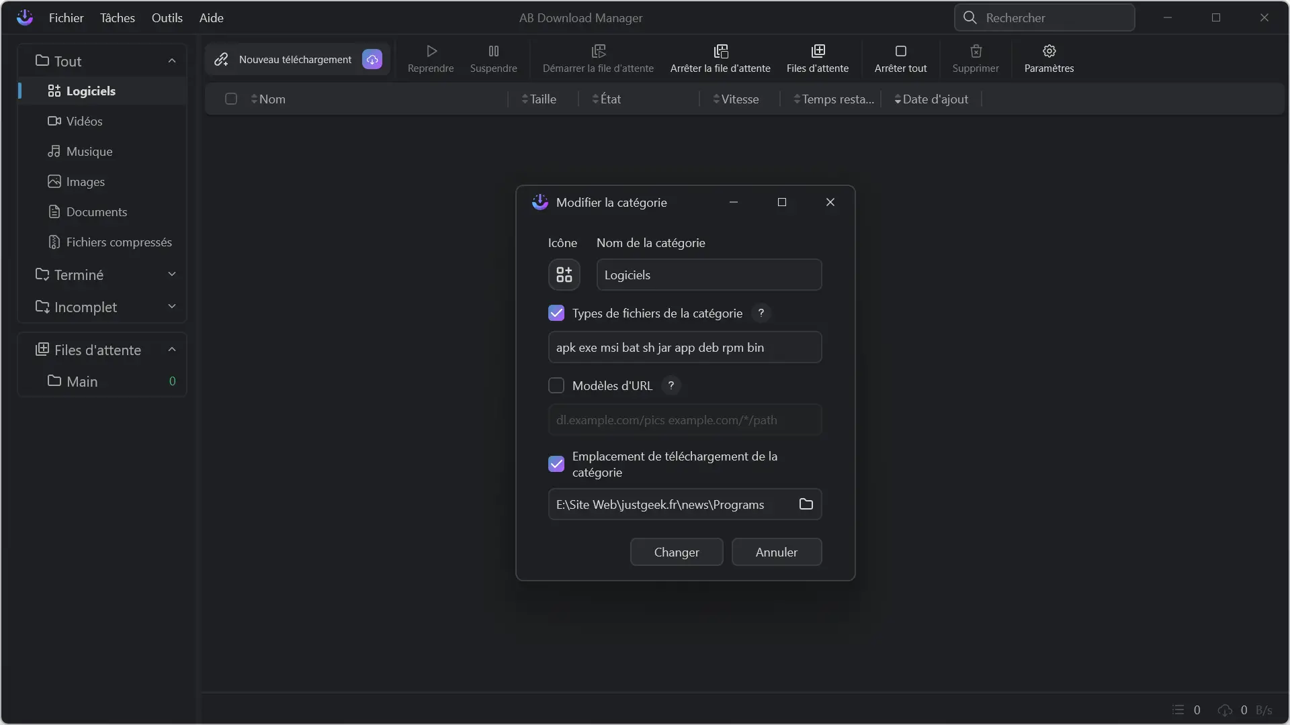Edit the file extensions list field
Viewport: 1290px width, 725px height.
pos(685,347)
